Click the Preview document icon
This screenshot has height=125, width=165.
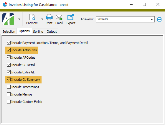[x=32, y=17]
